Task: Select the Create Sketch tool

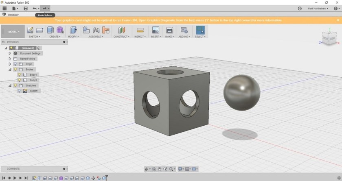Action: pos(30,30)
